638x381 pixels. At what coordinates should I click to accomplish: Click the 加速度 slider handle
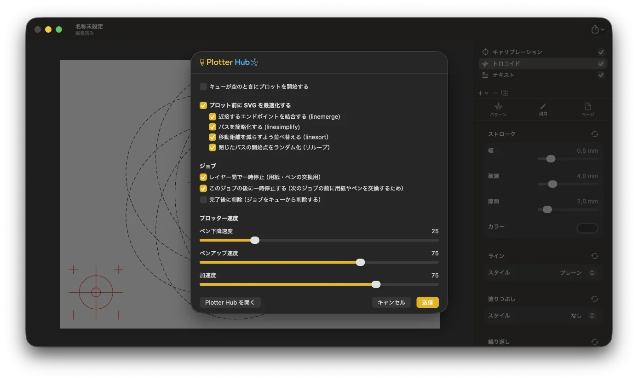376,284
